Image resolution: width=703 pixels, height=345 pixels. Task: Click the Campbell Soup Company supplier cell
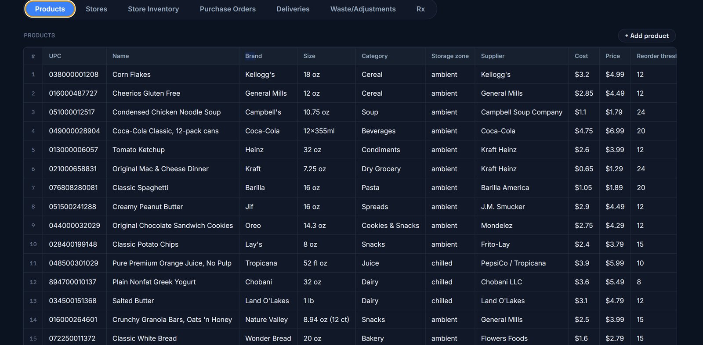(x=522, y=112)
